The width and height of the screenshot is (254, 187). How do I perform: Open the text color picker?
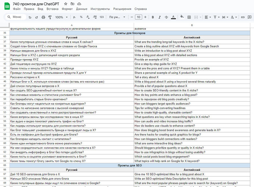(x=173, y=17)
